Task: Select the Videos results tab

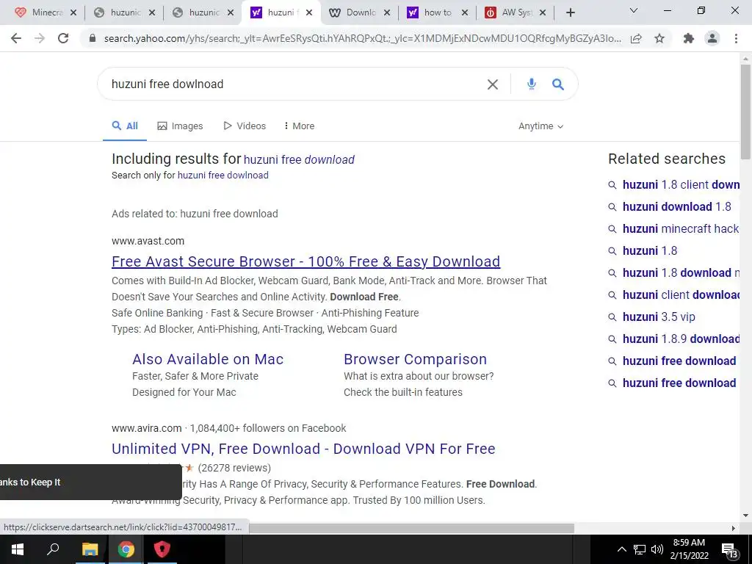Action: 245,126
